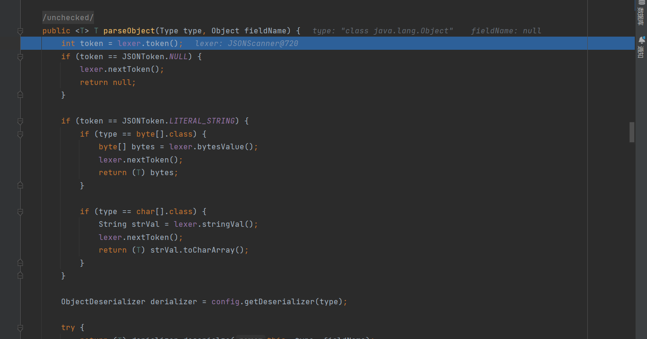The width and height of the screenshot is (647, 339).
Task: Click 'return (T) bytes;' line
Action: pos(139,173)
